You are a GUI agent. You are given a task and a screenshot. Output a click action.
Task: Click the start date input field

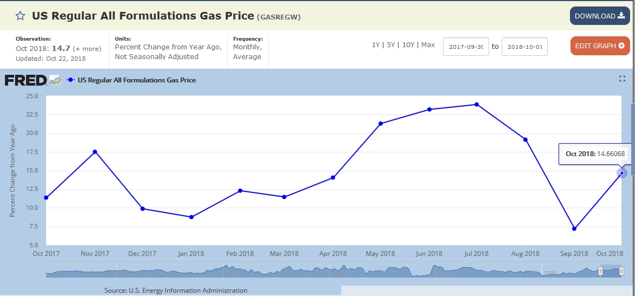[466, 47]
